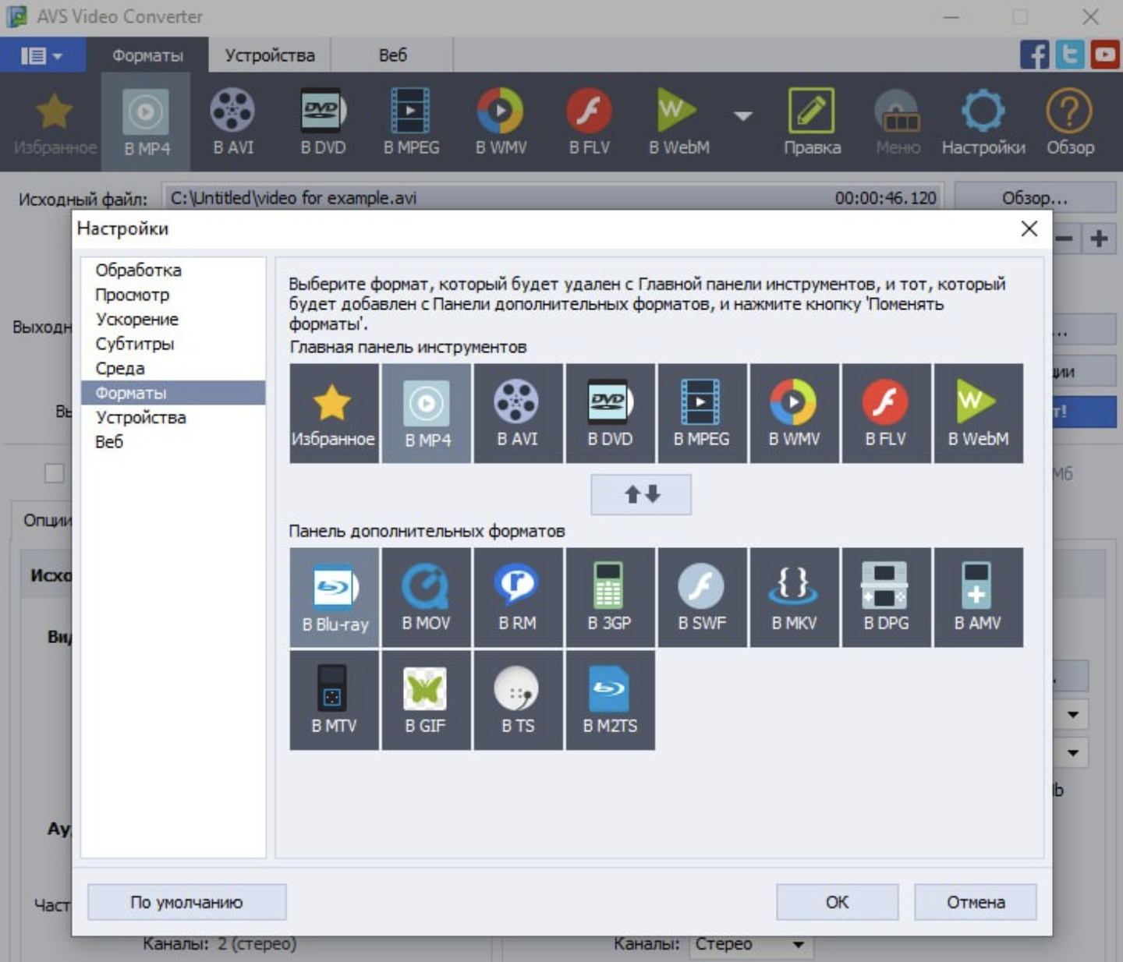The height and width of the screenshot is (962, 1123).
Task: Select the B RM additional format
Action: coord(518,597)
